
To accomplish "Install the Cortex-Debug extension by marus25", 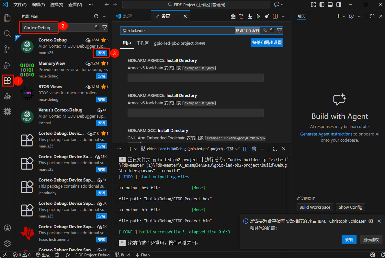I will coord(102,53).
